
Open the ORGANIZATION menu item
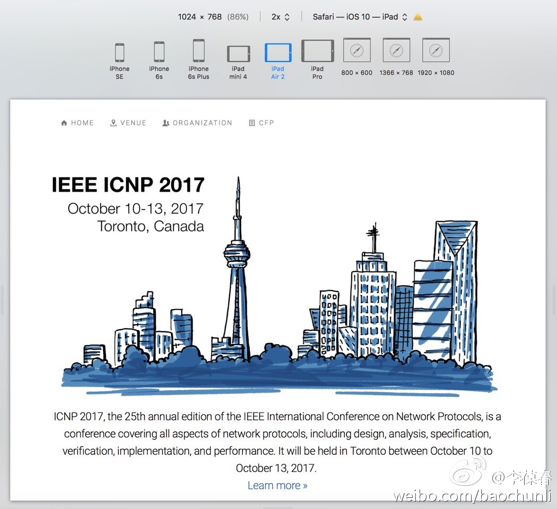coord(197,123)
